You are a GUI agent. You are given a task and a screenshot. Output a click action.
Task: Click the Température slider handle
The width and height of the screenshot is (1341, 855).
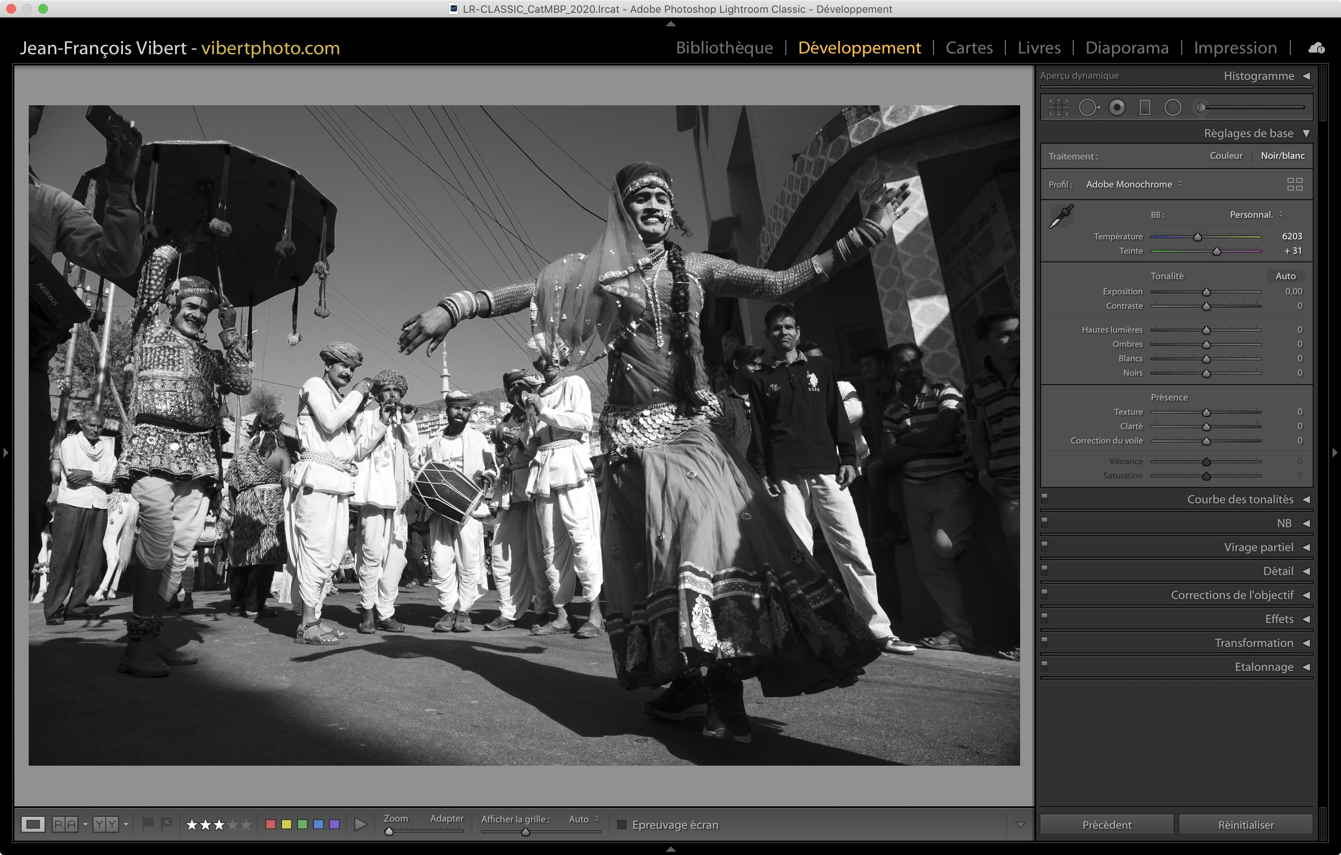point(1197,237)
